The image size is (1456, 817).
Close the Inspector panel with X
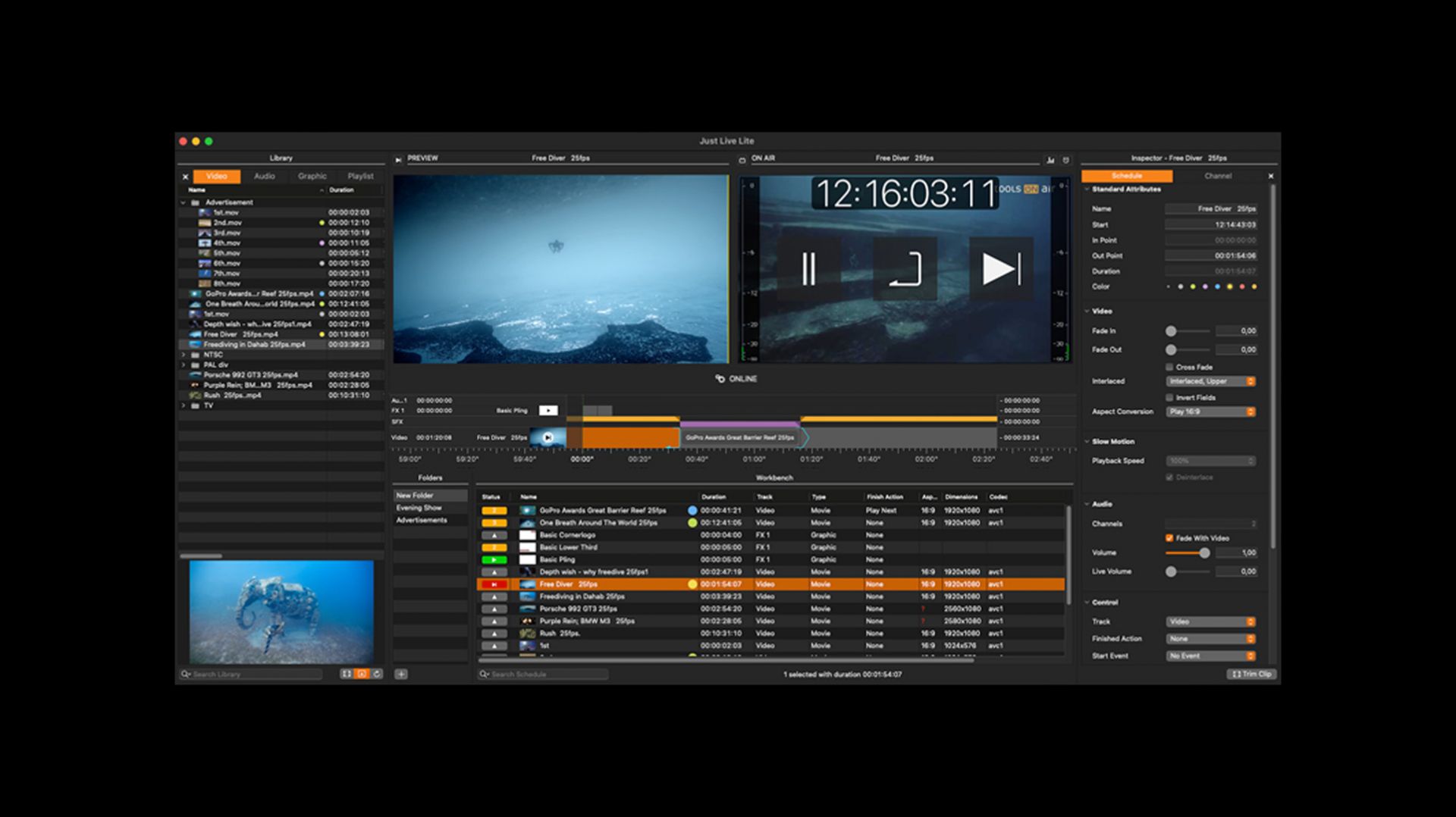coord(1271,176)
